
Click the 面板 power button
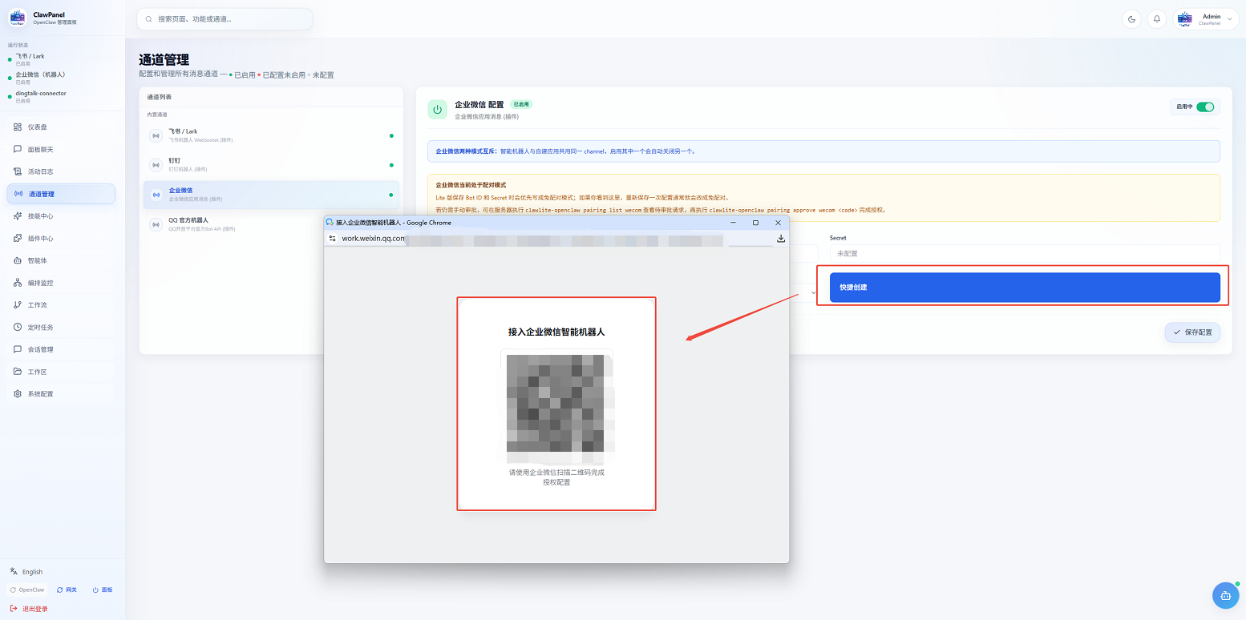point(103,590)
